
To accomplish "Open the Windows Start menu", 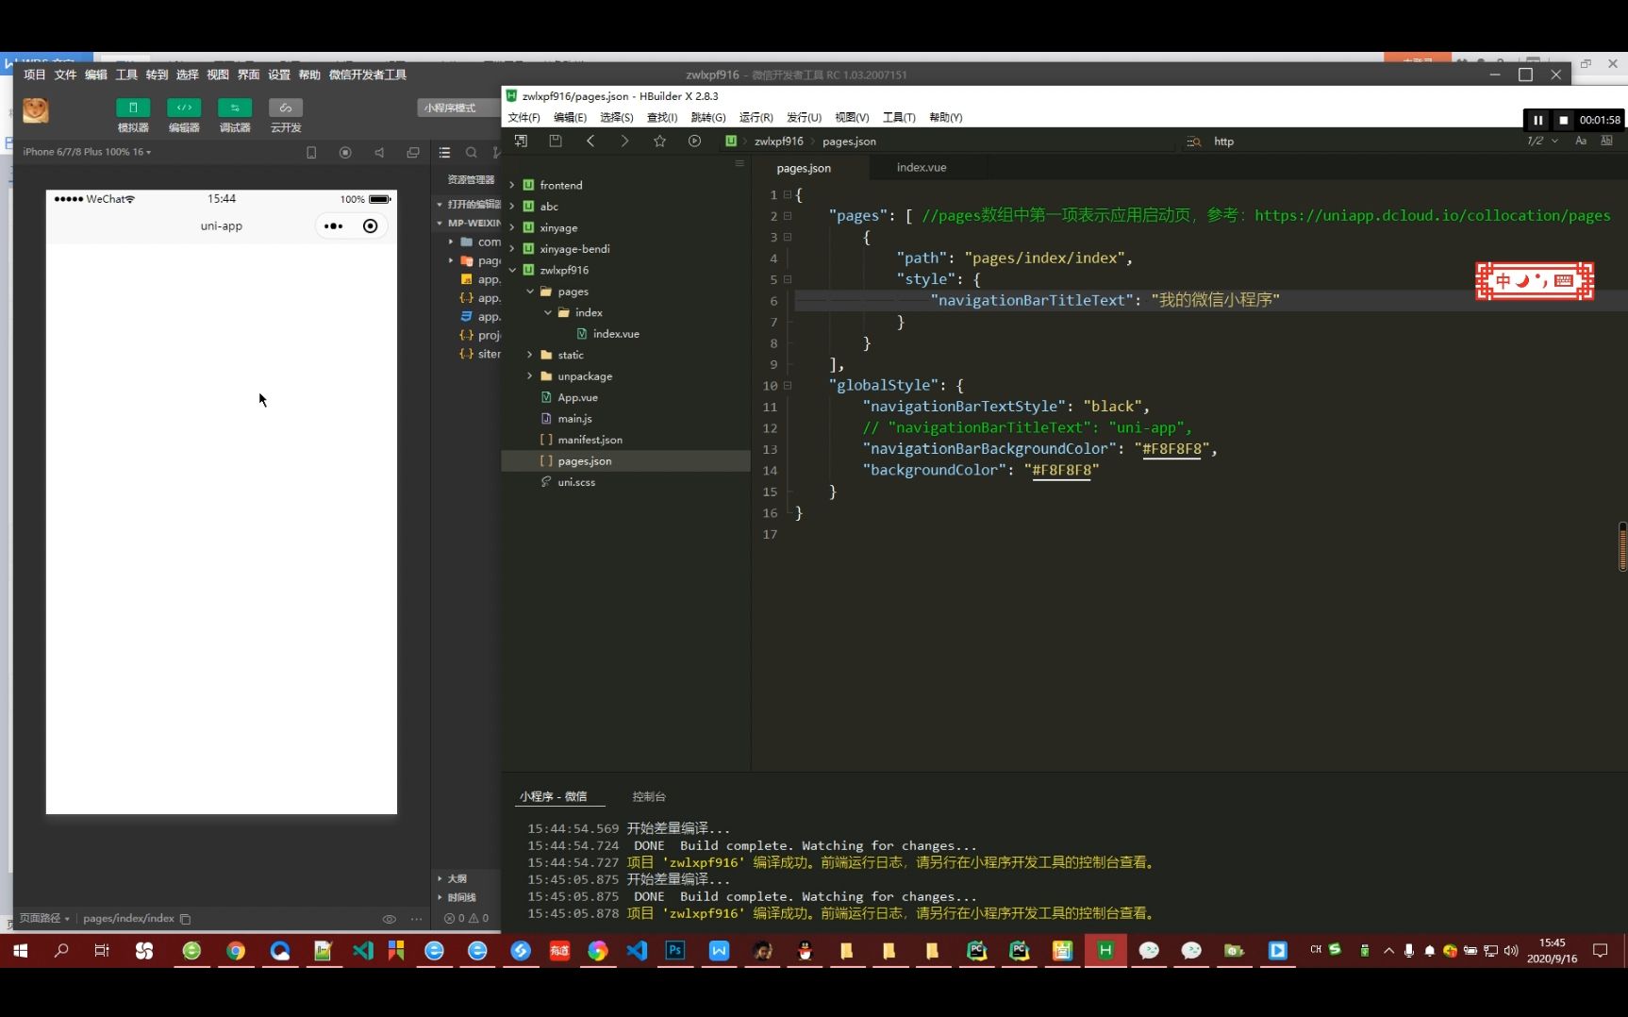I will tap(20, 951).
